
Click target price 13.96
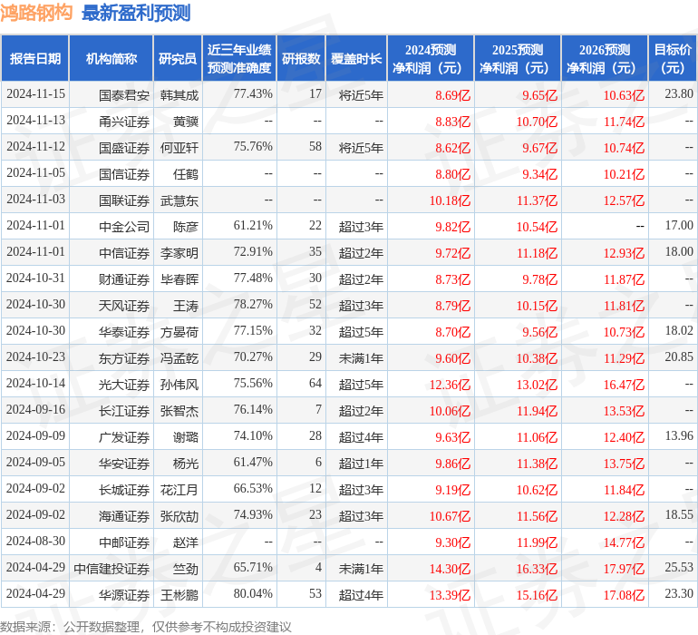pyautogui.click(x=679, y=435)
